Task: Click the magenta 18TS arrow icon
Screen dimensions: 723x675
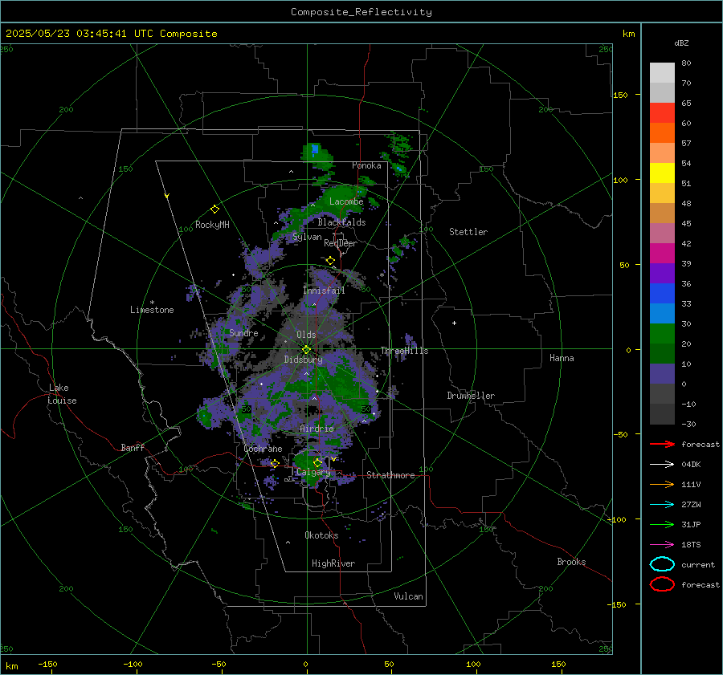Action: (662, 545)
